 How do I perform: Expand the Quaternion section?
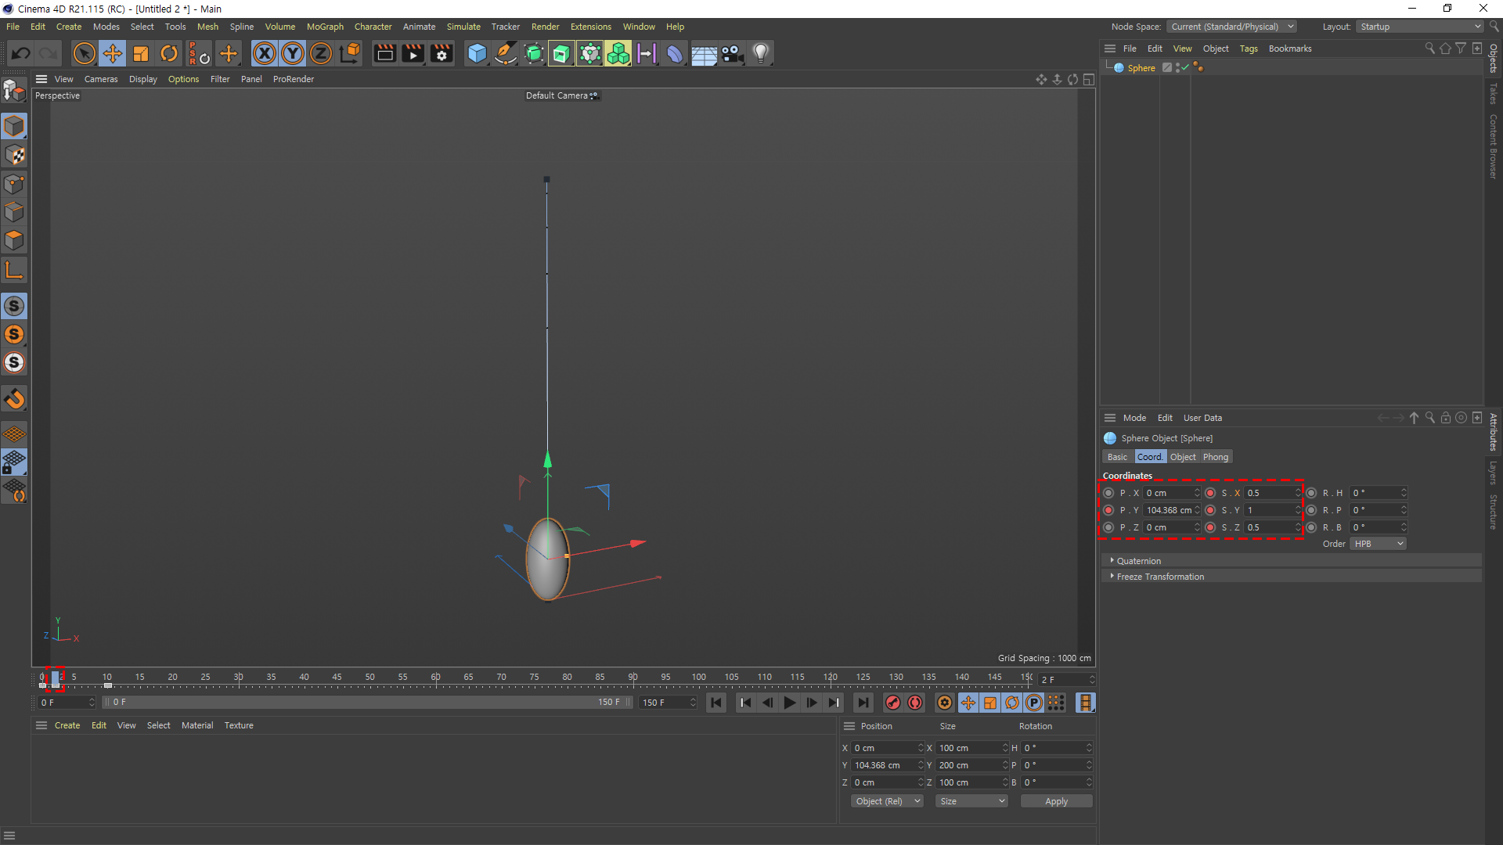pos(1138,561)
